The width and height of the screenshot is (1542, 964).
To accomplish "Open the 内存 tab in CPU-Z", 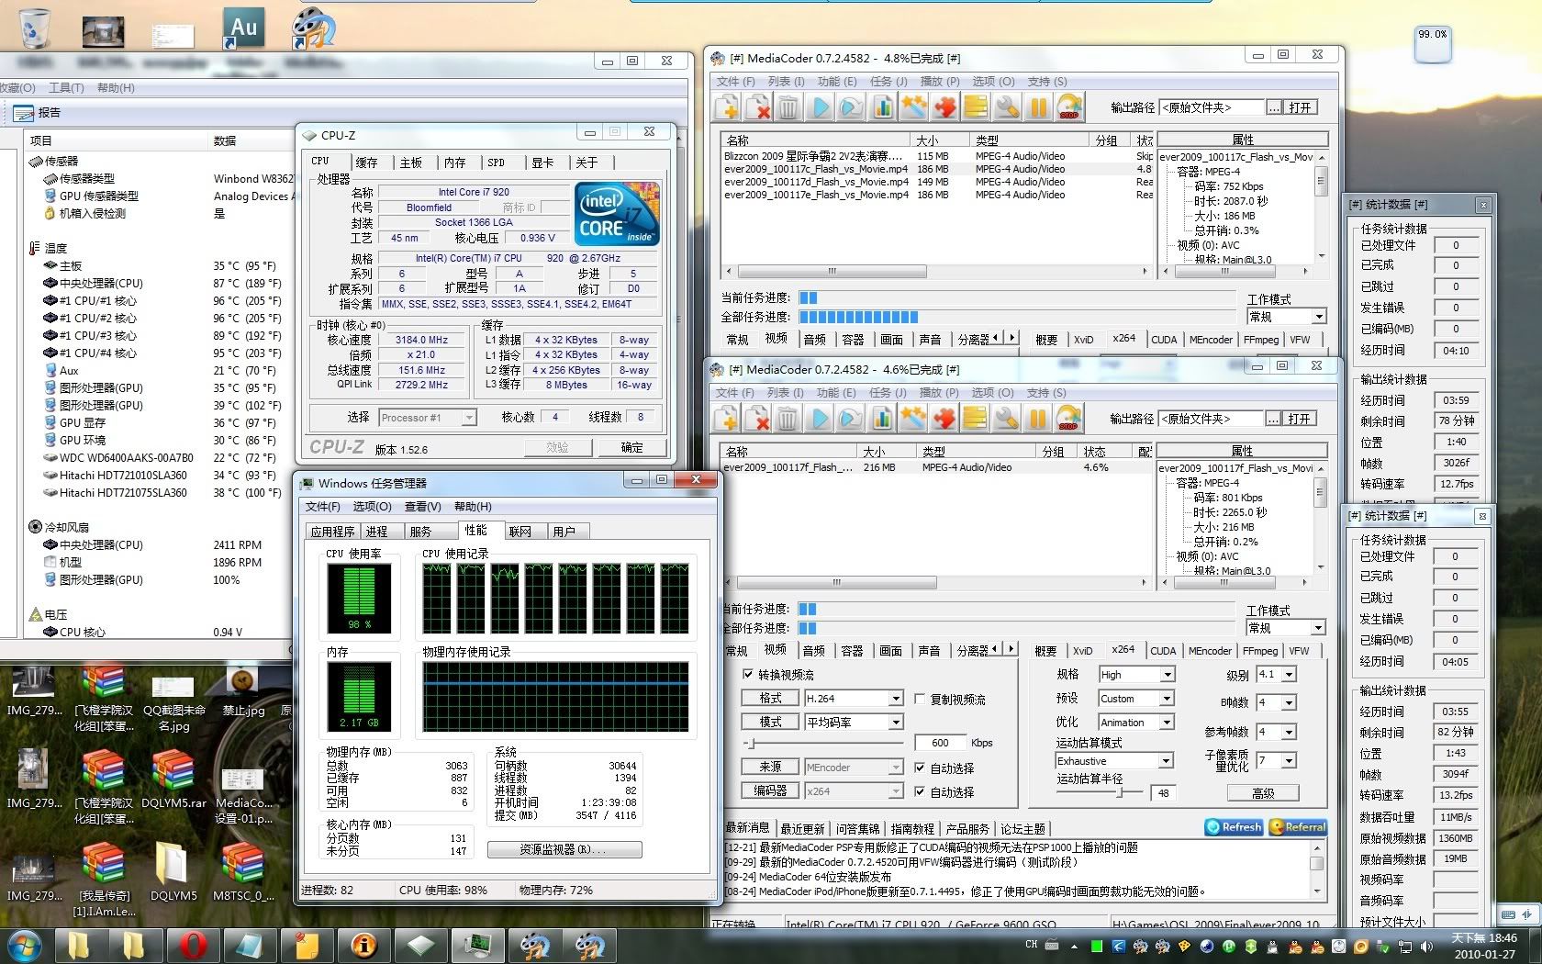I will click(x=454, y=163).
